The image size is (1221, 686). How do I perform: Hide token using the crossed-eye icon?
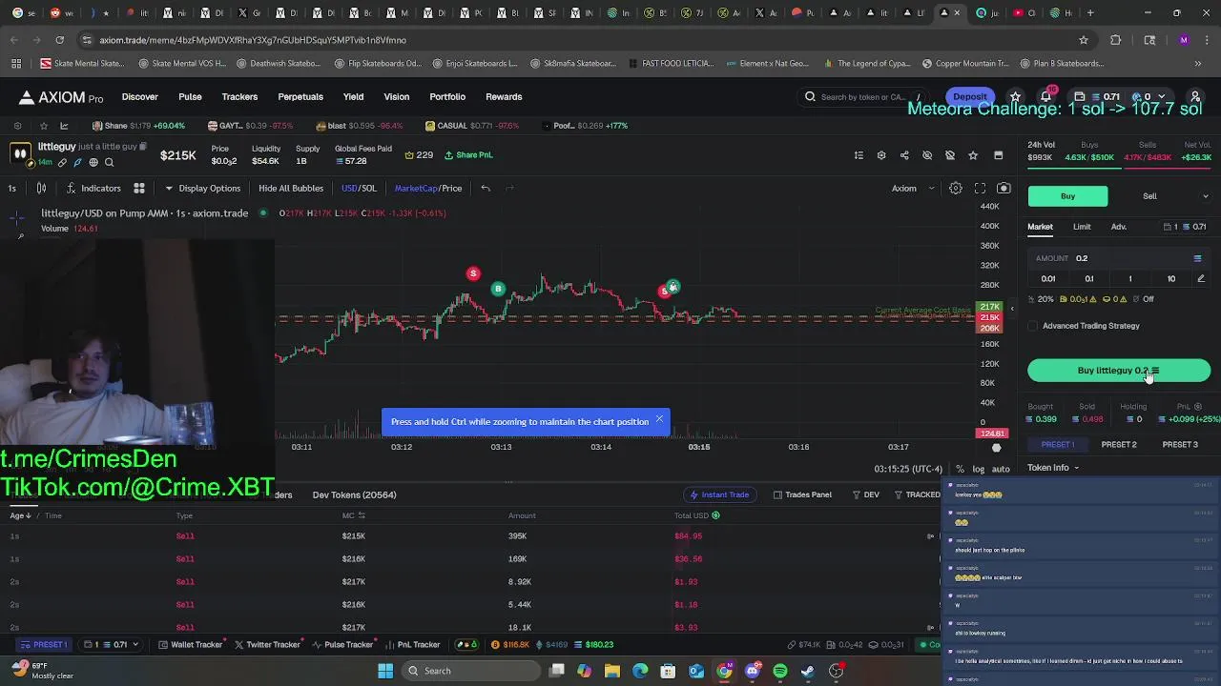pyautogui.click(x=927, y=155)
